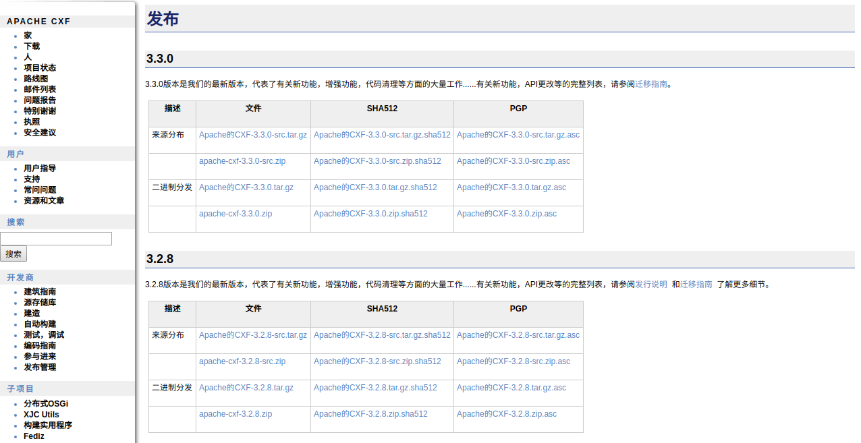
Task: Open the 执照 sidebar link
Action: pos(32,122)
